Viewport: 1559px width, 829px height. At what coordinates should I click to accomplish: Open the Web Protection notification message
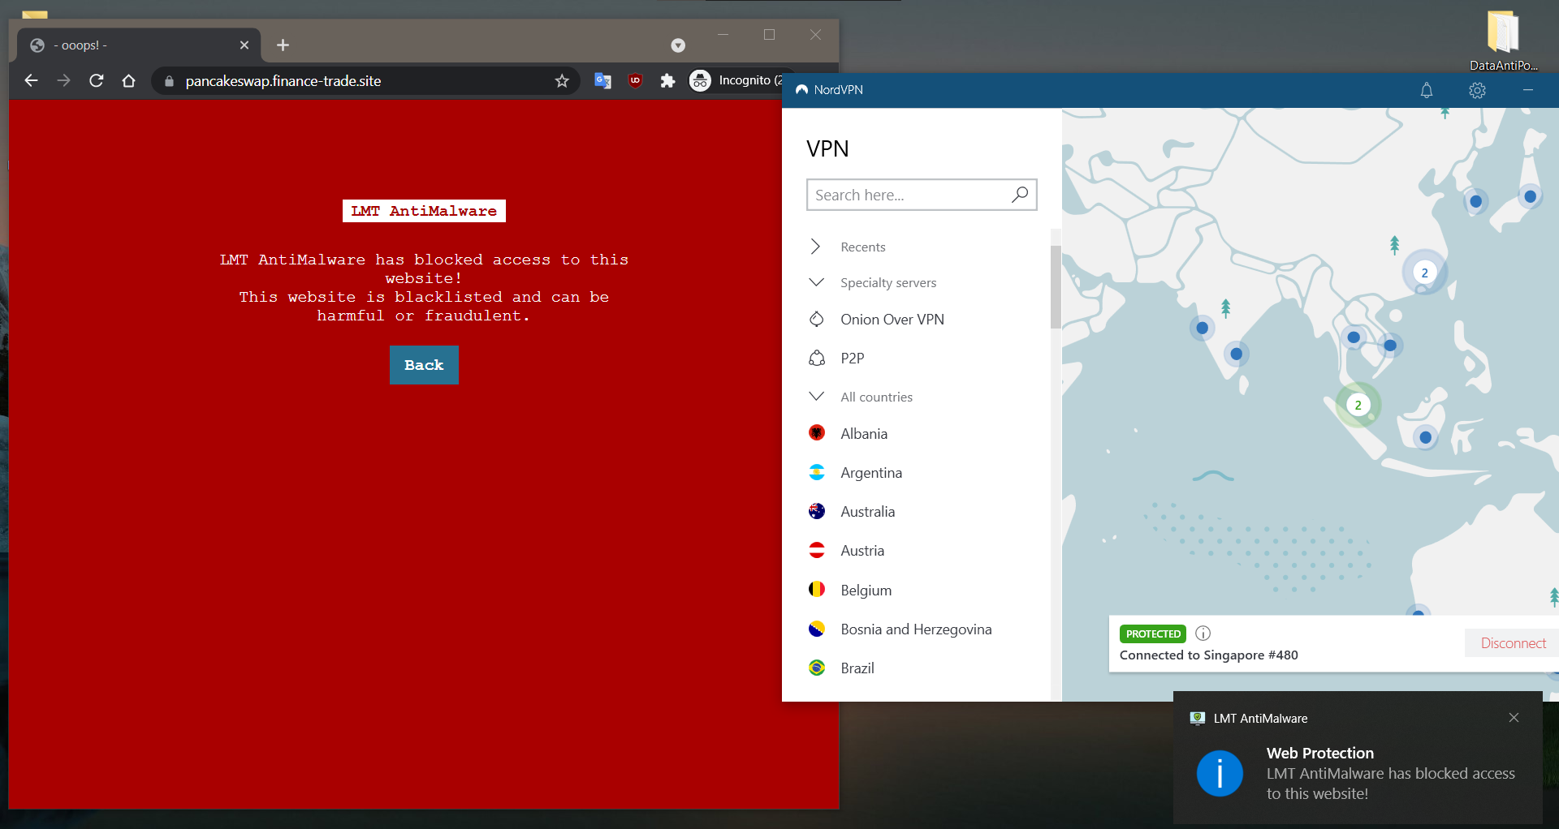pos(1390,773)
